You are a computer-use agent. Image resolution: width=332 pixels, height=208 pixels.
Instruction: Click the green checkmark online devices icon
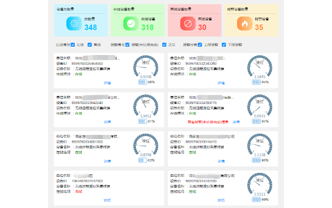(131, 24)
